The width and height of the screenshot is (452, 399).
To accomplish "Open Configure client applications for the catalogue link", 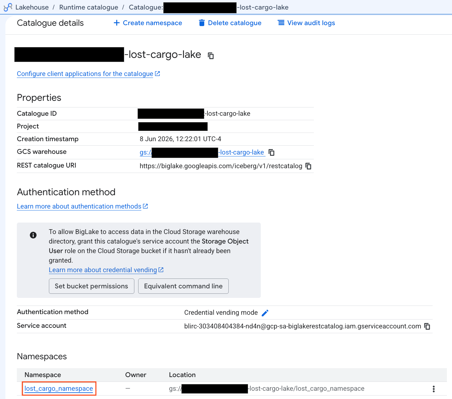I will point(85,74).
